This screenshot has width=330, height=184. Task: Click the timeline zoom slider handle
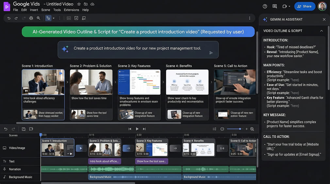(240, 129)
